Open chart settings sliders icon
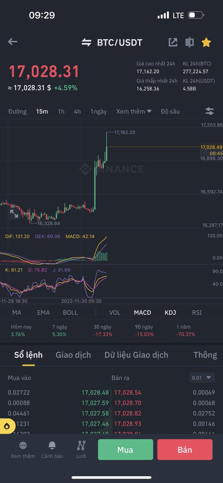223x483 pixels. point(209,111)
